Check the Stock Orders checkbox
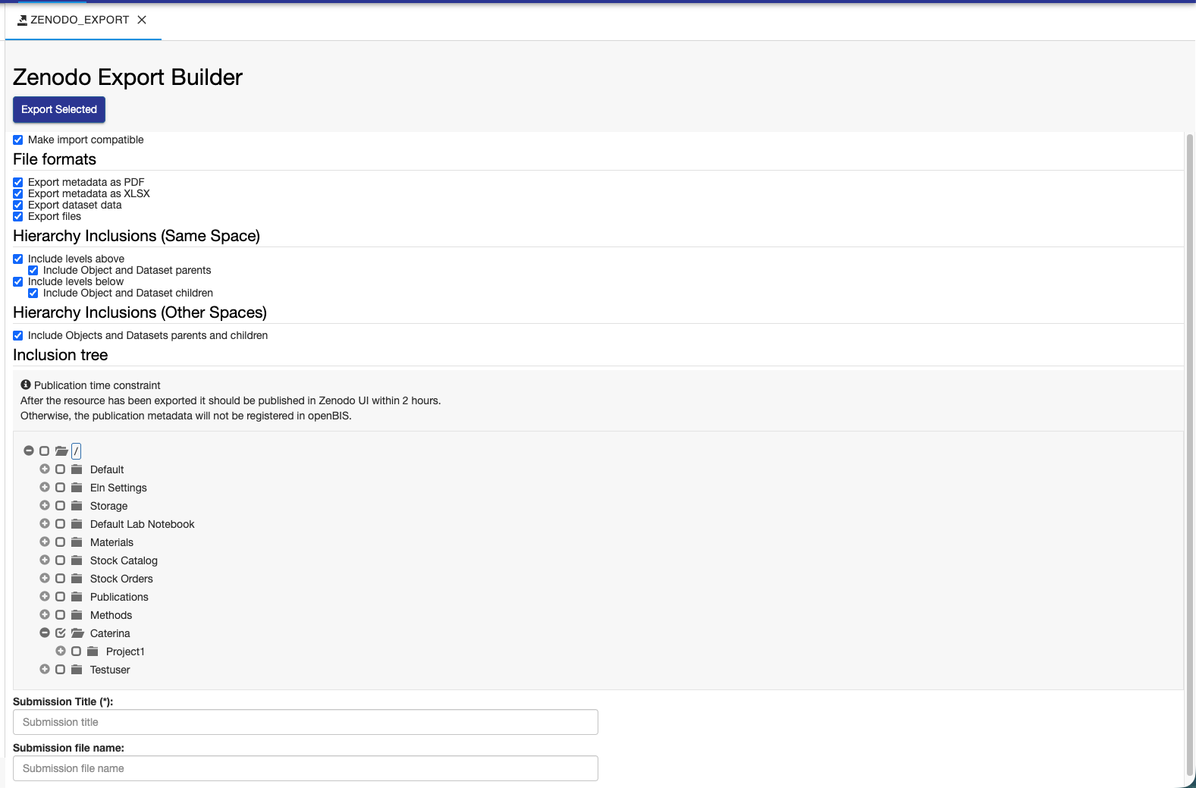 [60, 578]
